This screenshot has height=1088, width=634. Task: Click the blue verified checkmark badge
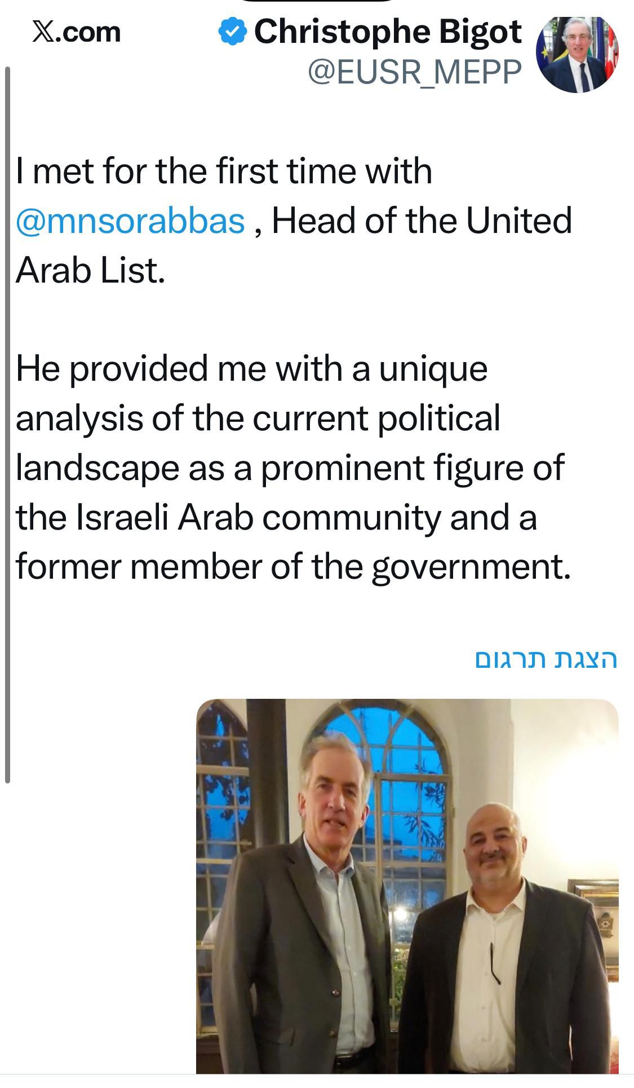232,32
